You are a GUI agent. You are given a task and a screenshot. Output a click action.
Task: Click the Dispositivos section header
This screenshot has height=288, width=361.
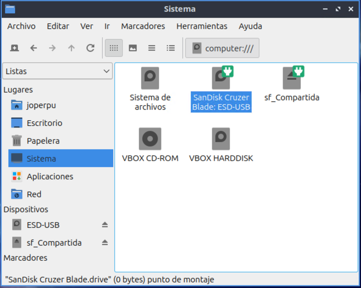pyautogui.click(x=26, y=209)
